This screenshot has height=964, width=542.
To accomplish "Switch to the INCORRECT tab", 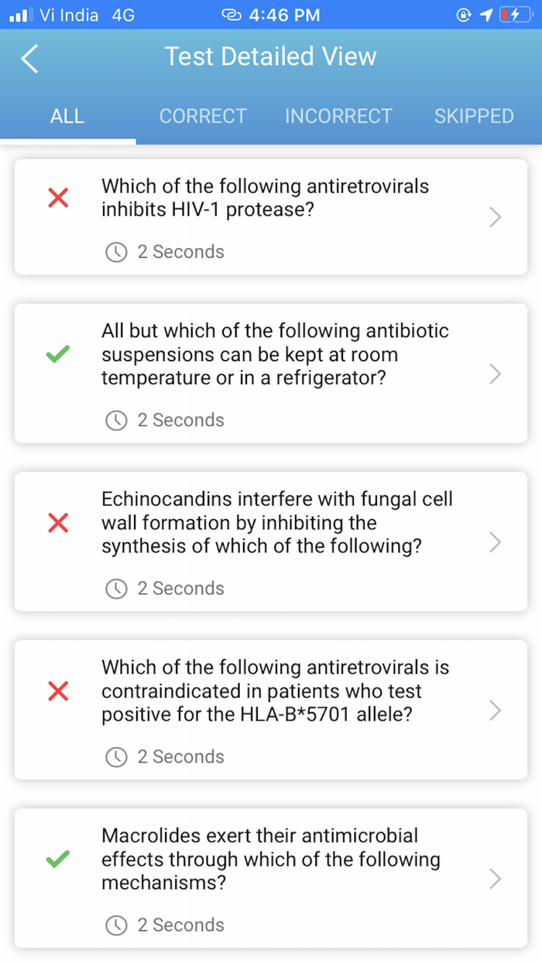I will pyautogui.click(x=338, y=116).
